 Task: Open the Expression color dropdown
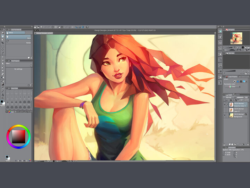(x=233, y=87)
